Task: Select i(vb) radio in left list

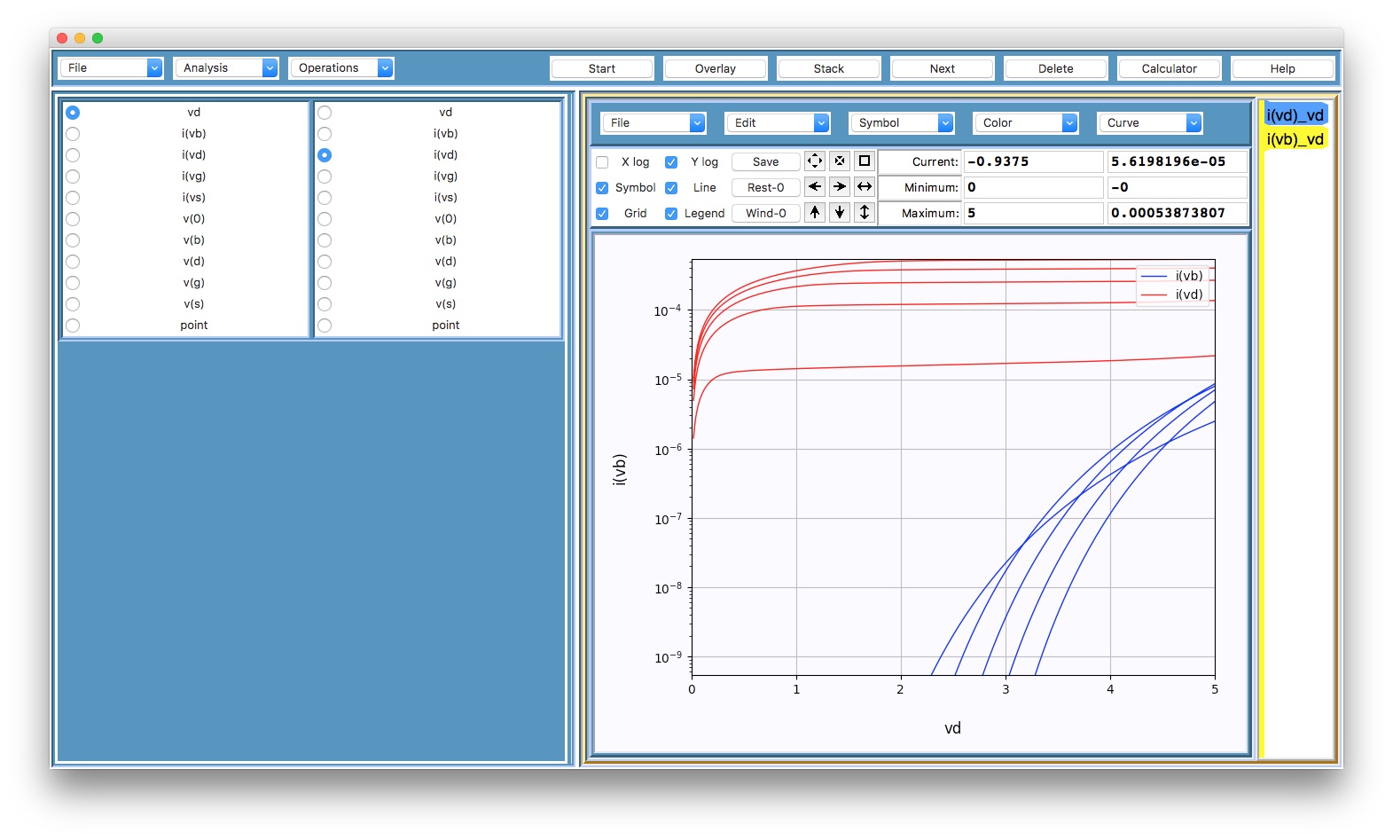Action: coord(73,134)
